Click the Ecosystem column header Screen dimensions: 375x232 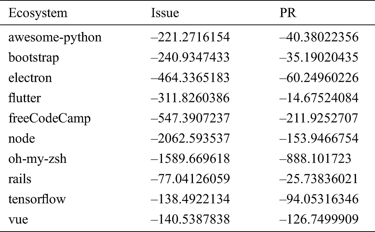click(38, 14)
